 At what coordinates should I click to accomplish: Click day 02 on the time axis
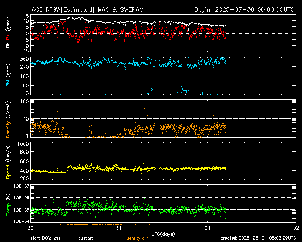[296, 228]
